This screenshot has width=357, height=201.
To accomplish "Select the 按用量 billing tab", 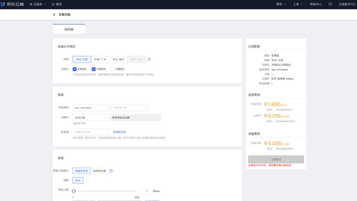I will coord(69,29).
